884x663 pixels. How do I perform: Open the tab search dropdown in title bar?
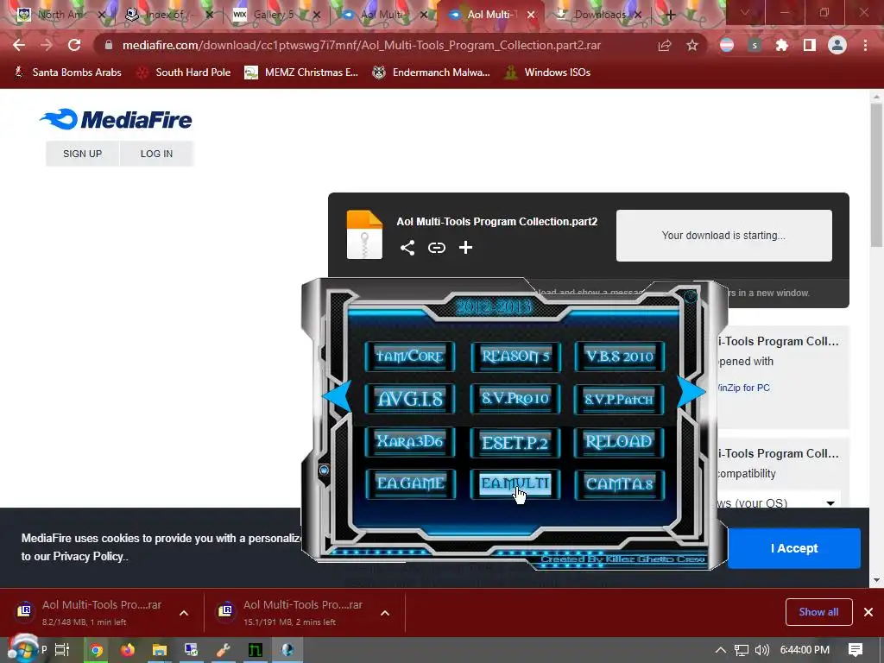click(x=745, y=12)
